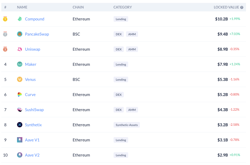The height and width of the screenshot is (165, 250).
Task: Sort by the LOCKED VALUE column header
Action: pyautogui.click(x=226, y=7)
